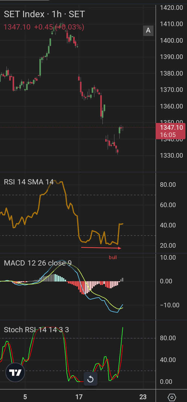Select the MACD 12 26 close 9 legend
Image resolution: width=187 pixels, height=402 pixels.
(38, 263)
